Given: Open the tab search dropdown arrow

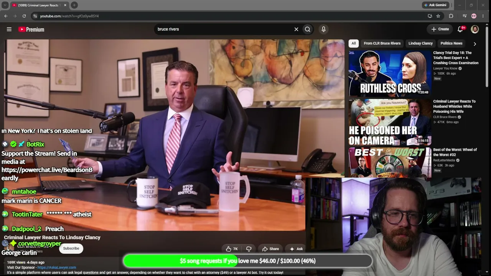Looking at the screenshot, I should point(5,5).
